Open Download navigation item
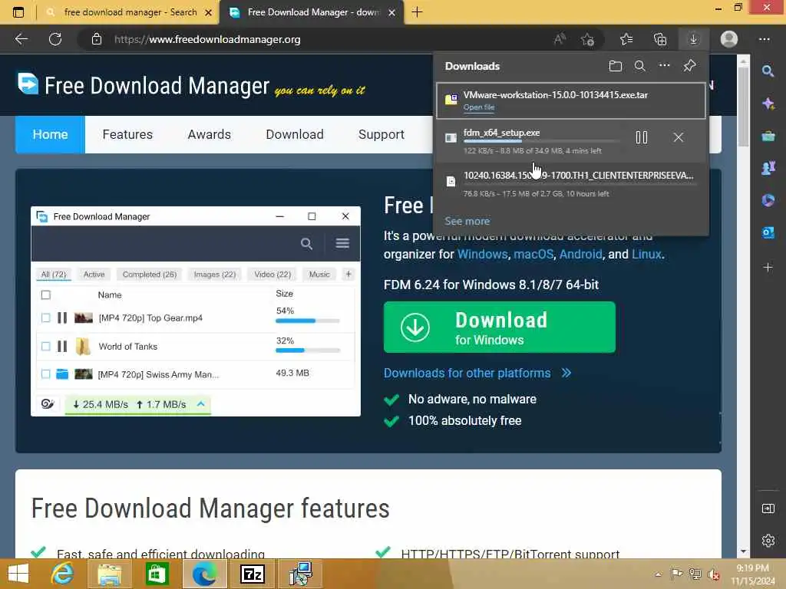The image size is (786, 589). pos(295,134)
